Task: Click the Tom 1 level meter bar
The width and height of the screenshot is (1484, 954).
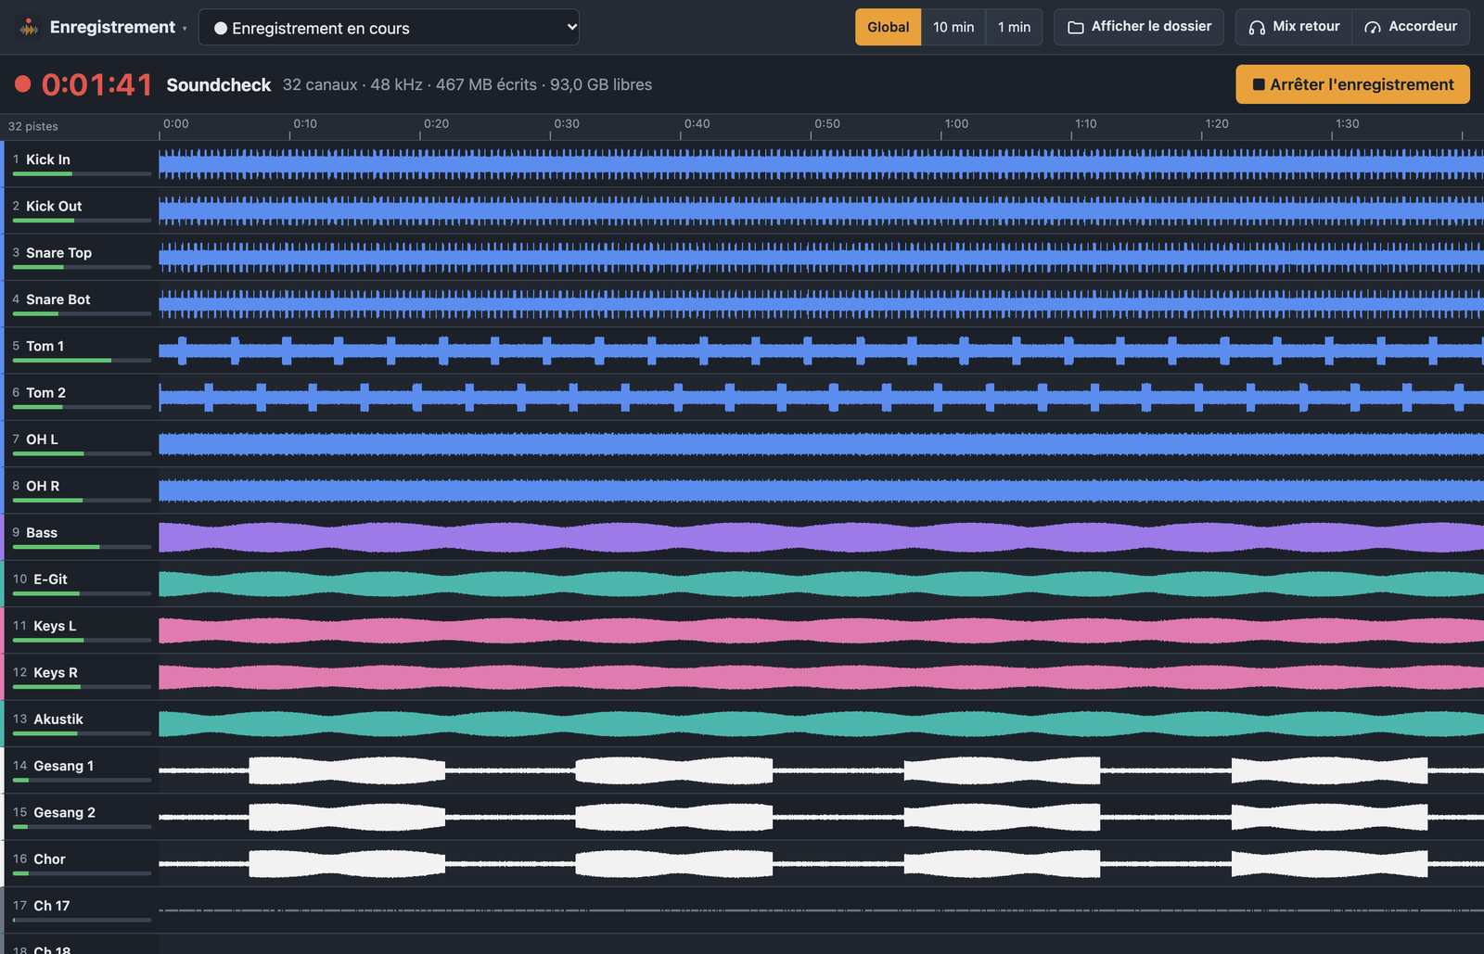Action: point(82,360)
